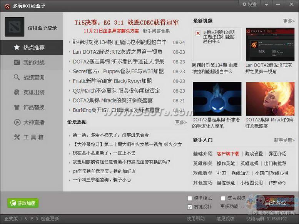
Task: Expand 更多» next to 论坛热贴
Action: pos(181,122)
